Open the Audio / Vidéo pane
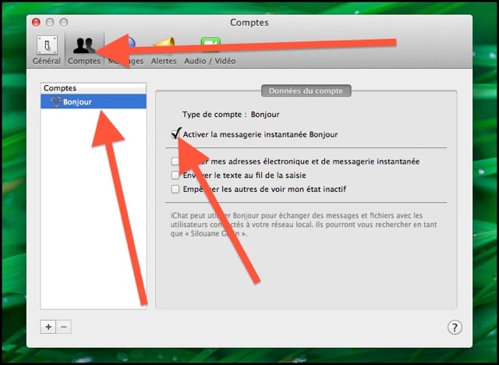Screen dimensions: 499x365 [210, 50]
